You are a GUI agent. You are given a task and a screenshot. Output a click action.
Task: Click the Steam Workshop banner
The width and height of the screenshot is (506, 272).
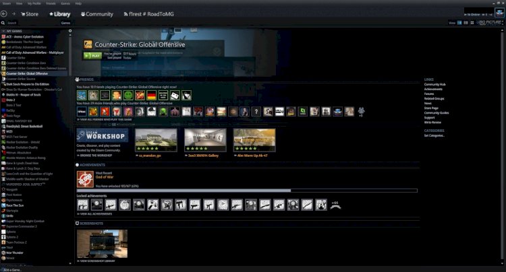[103, 135]
